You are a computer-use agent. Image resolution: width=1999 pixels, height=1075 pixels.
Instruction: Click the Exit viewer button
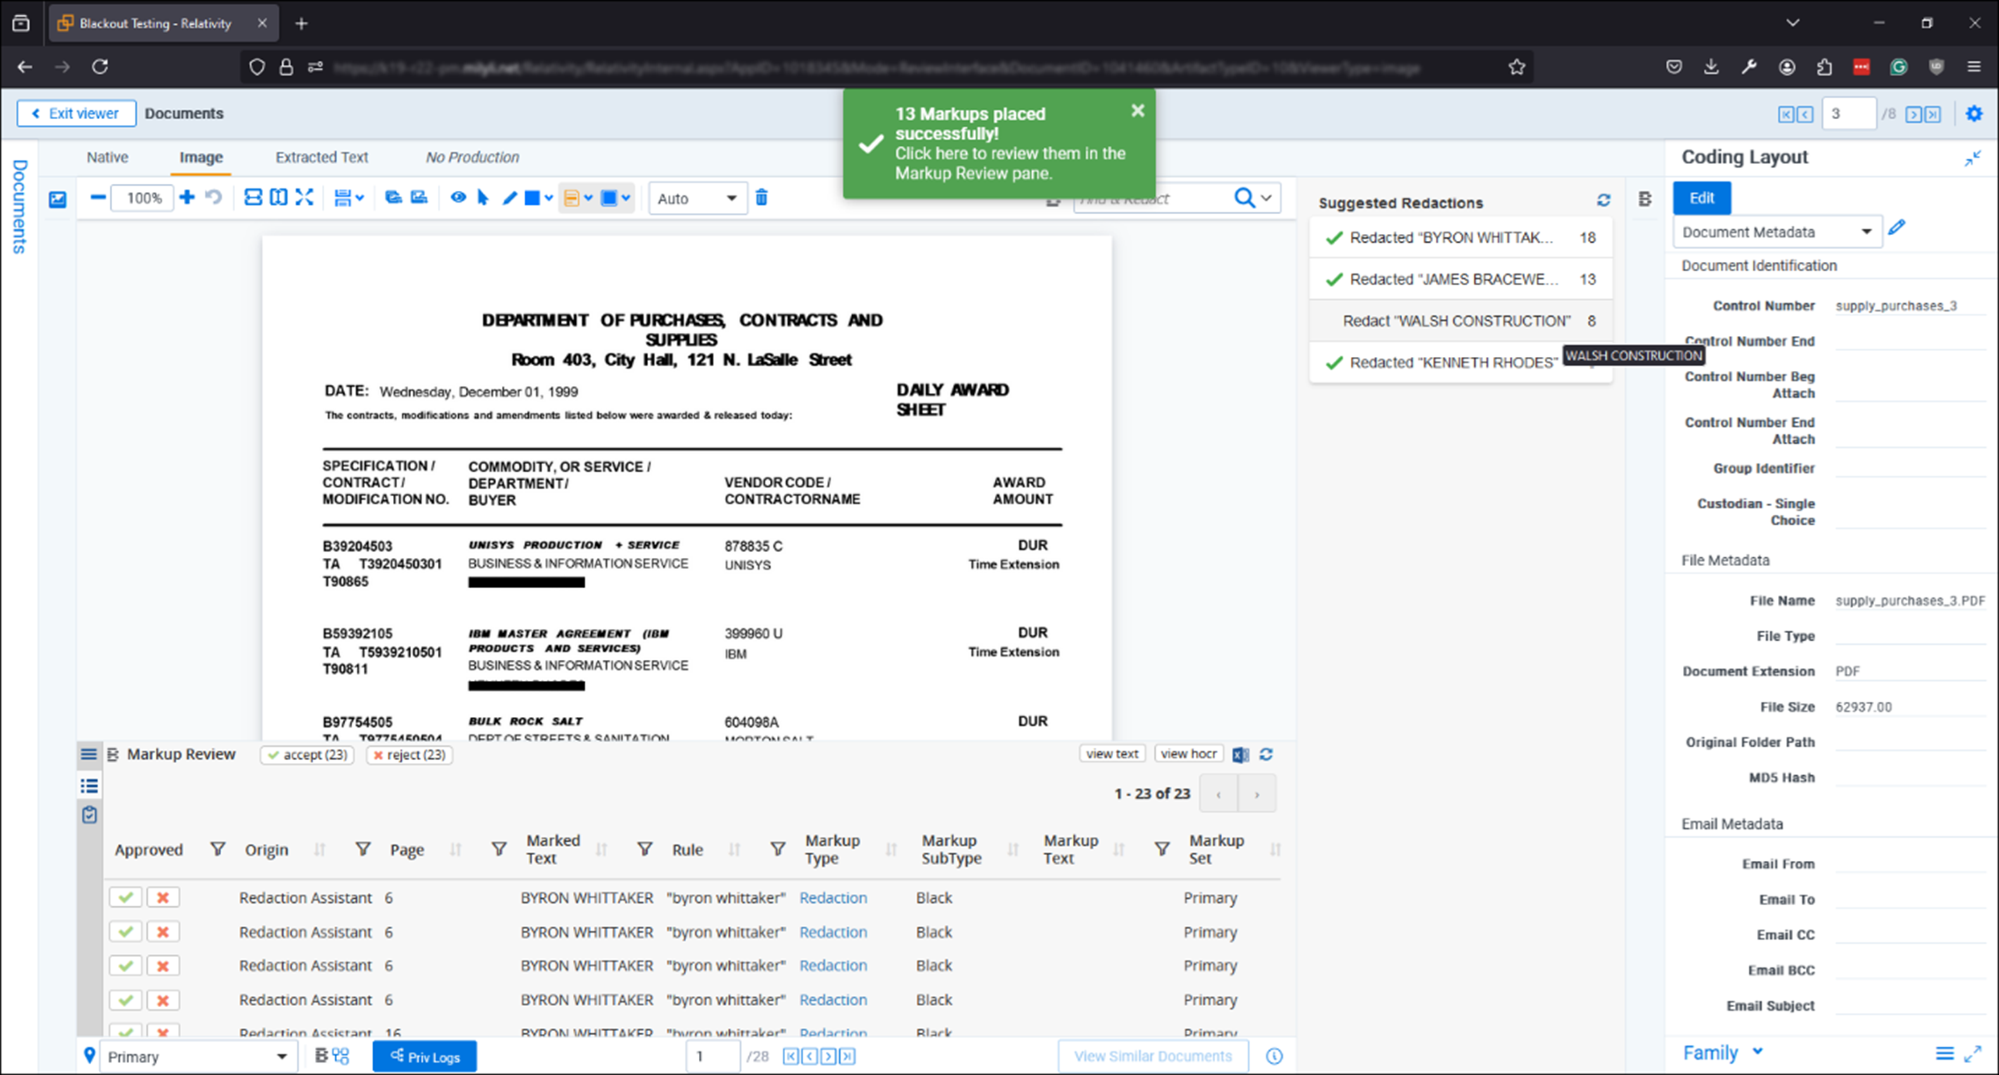76,113
